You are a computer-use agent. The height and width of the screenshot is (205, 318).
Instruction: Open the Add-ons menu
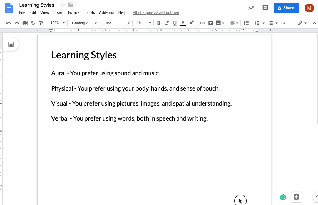click(x=106, y=12)
